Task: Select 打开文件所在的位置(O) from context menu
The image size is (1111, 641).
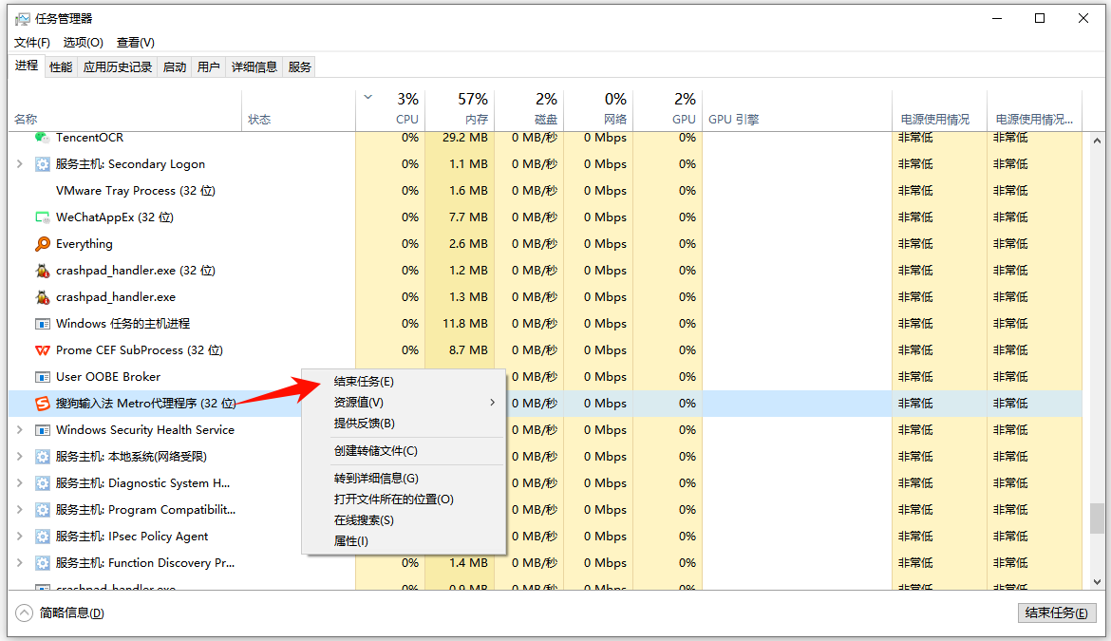Action: (393, 500)
